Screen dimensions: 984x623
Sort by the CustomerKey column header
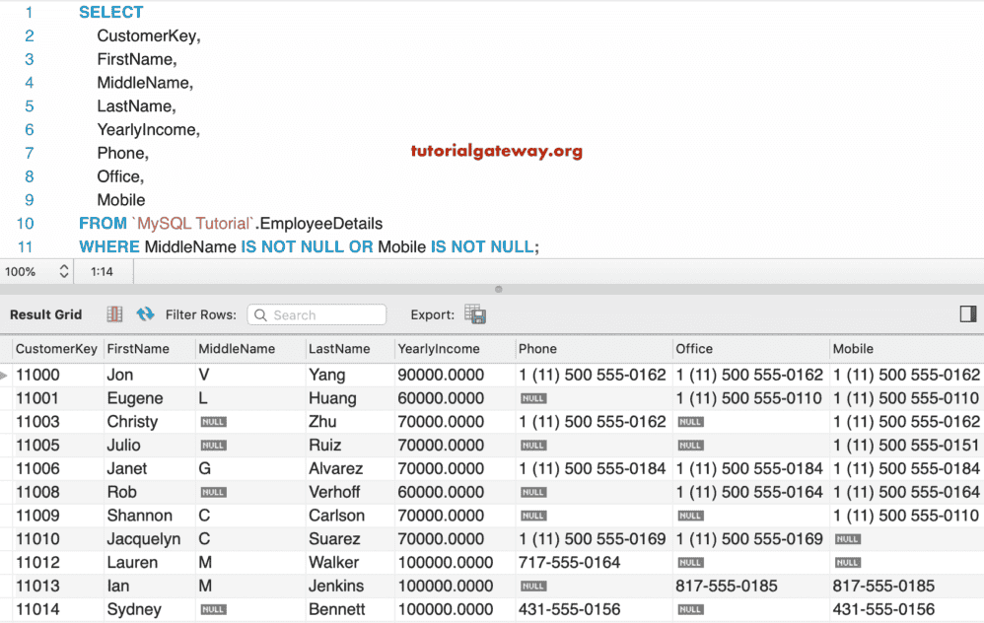[56, 348]
